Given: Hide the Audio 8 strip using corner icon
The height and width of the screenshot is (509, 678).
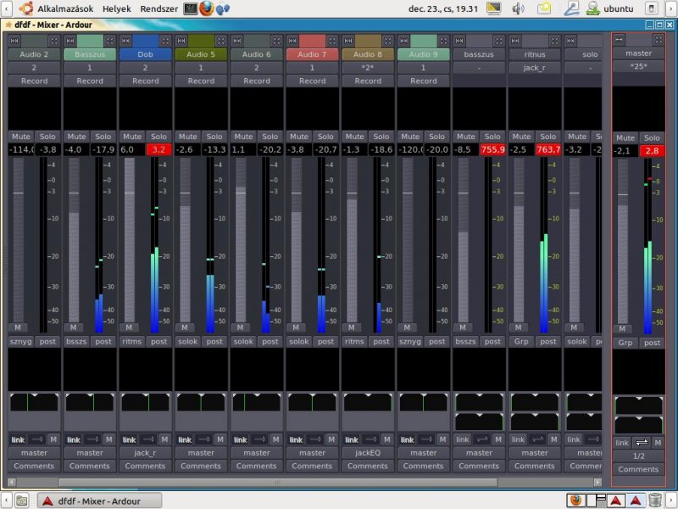Looking at the screenshot, I should [x=387, y=41].
